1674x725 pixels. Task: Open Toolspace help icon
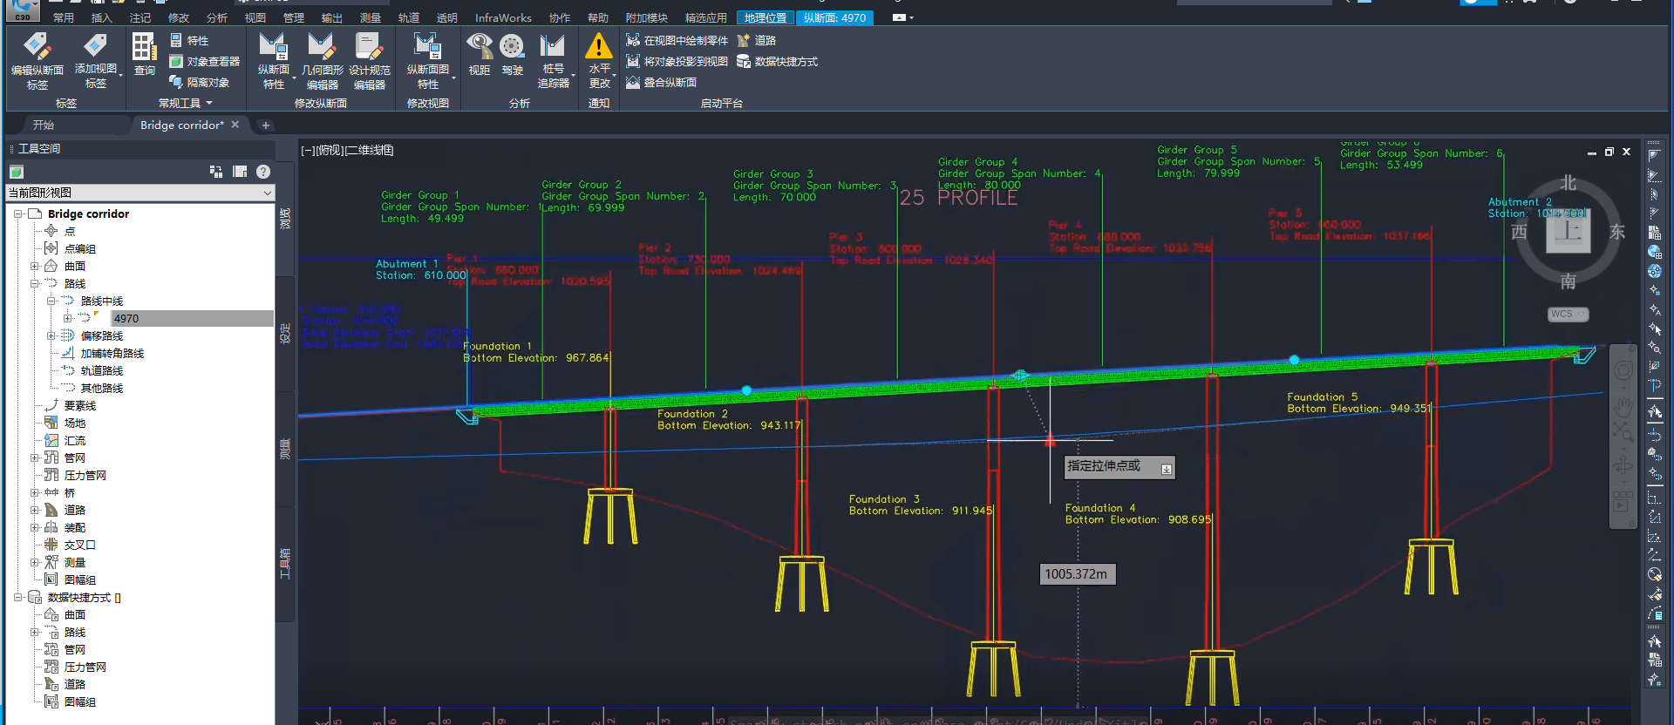[x=263, y=172]
